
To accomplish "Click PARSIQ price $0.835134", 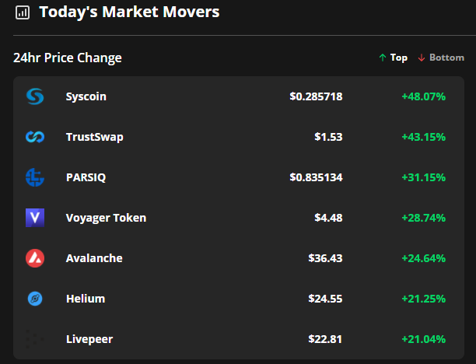I will [316, 177].
